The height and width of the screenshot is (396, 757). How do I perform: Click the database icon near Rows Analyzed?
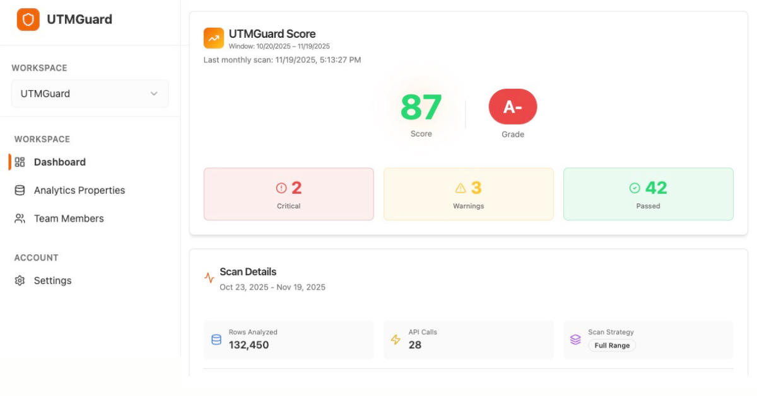coord(216,339)
